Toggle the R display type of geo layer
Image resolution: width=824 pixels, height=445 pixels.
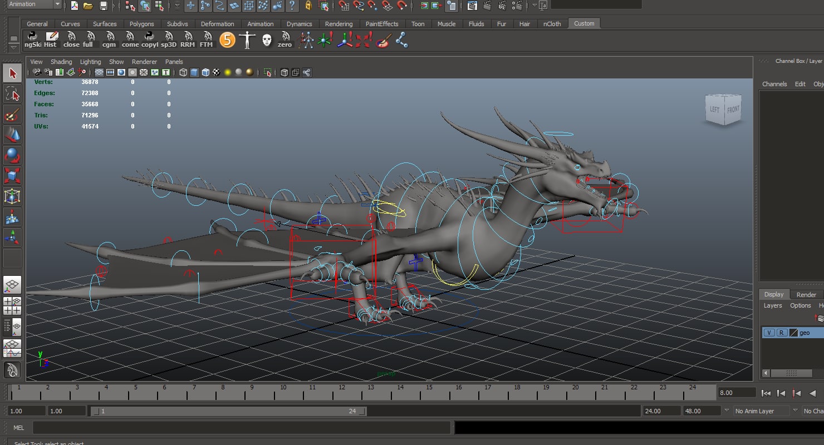782,333
